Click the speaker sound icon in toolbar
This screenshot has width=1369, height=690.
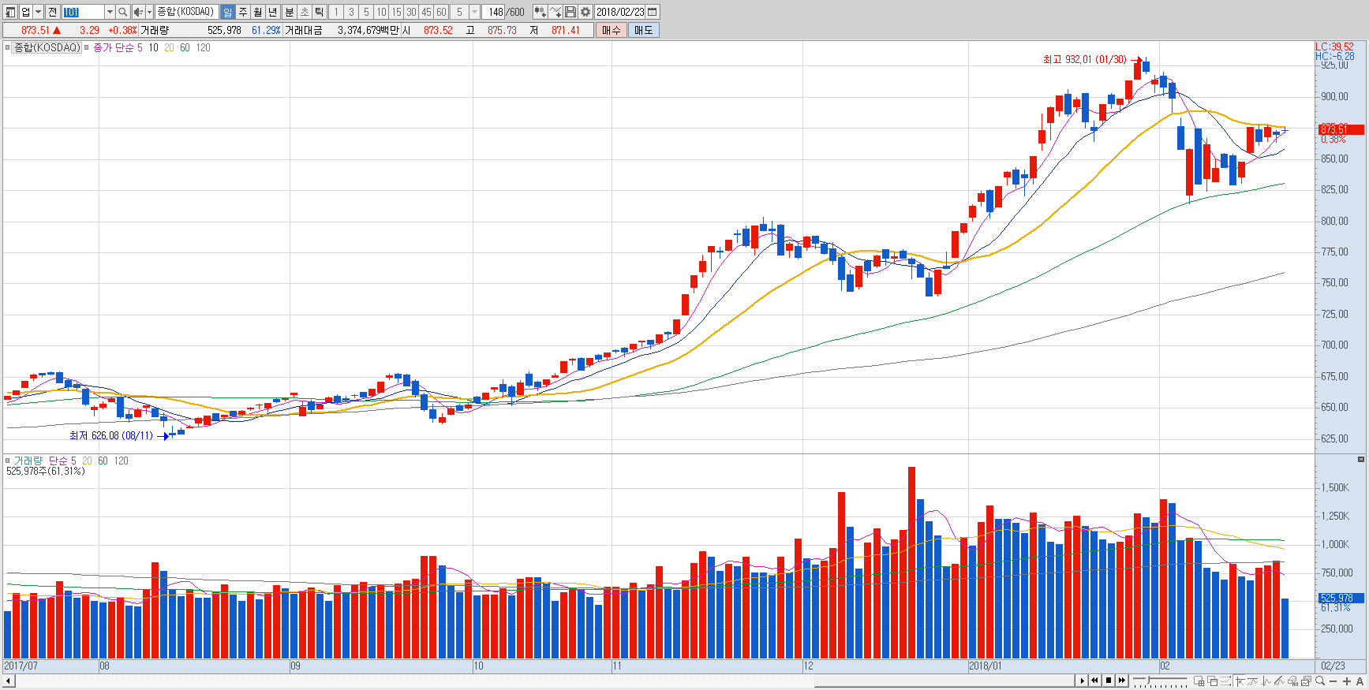pyautogui.click(x=138, y=12)
